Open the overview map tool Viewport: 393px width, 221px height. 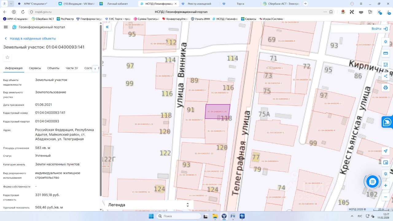(x=386, y=162)
